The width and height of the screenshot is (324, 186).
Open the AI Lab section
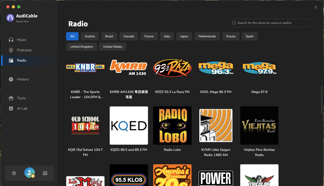pos(22,108)
